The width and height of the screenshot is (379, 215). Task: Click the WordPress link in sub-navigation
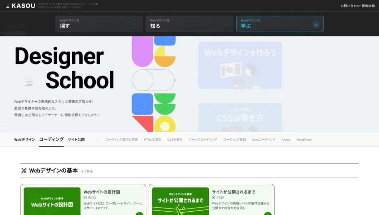pos(304,140)
